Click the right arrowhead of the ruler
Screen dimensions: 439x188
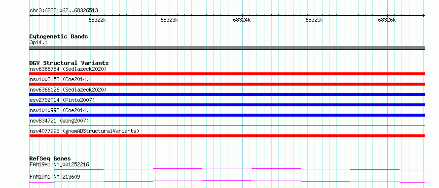coord(424,15)
